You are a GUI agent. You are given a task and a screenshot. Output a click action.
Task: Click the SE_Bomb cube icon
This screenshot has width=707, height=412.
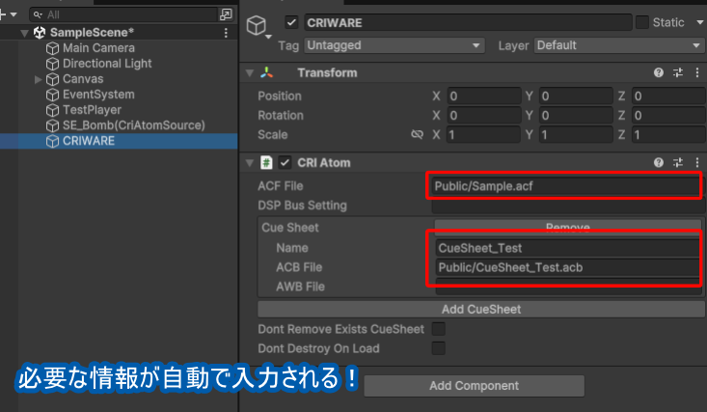tap(53, 125)
